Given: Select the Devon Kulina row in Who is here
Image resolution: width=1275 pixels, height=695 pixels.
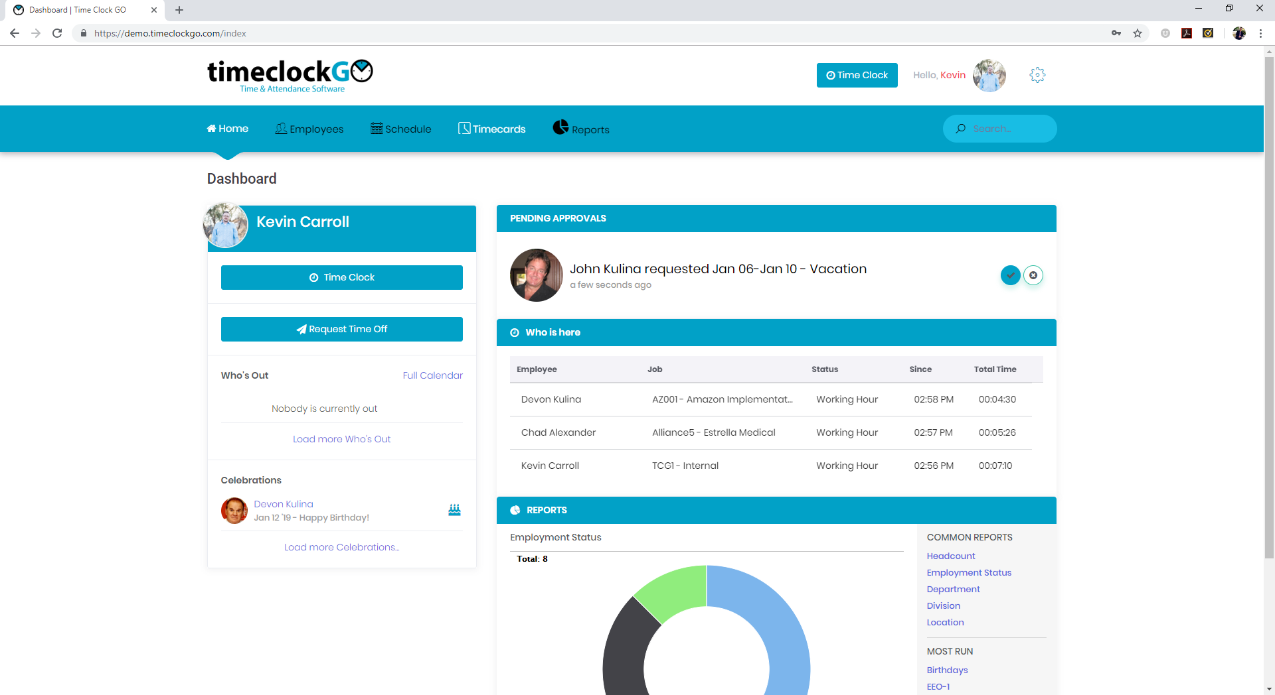Looking at the screenshot, I should point(771,399).
